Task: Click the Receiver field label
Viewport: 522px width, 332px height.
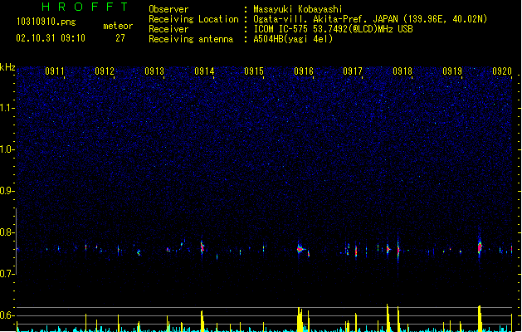Action: point(168,29)
